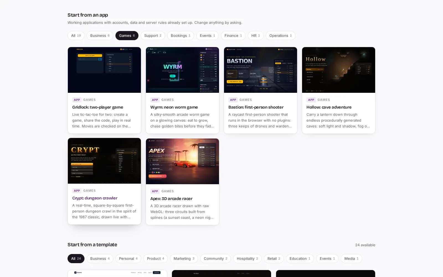Image resolution: width=443 pixels, height=277 pixels.
Task: Click the Hollow description 'Carry a lantern down'
Action: pos(338,120)
